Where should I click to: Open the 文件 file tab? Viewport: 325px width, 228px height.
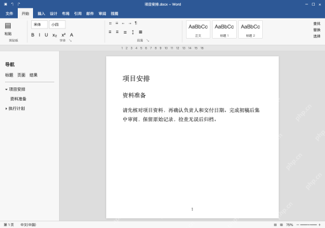(9, 13)
